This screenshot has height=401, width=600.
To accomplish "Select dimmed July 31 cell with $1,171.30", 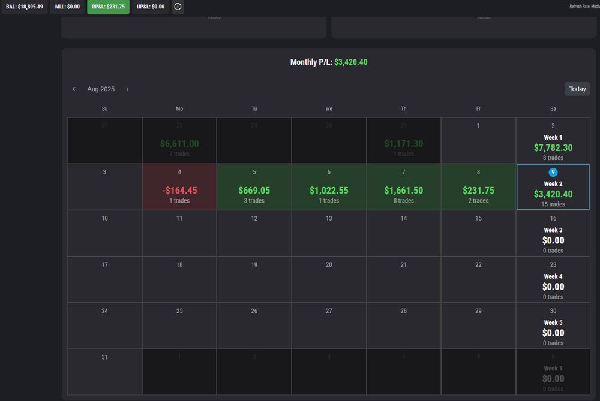I will pos(404,141).
